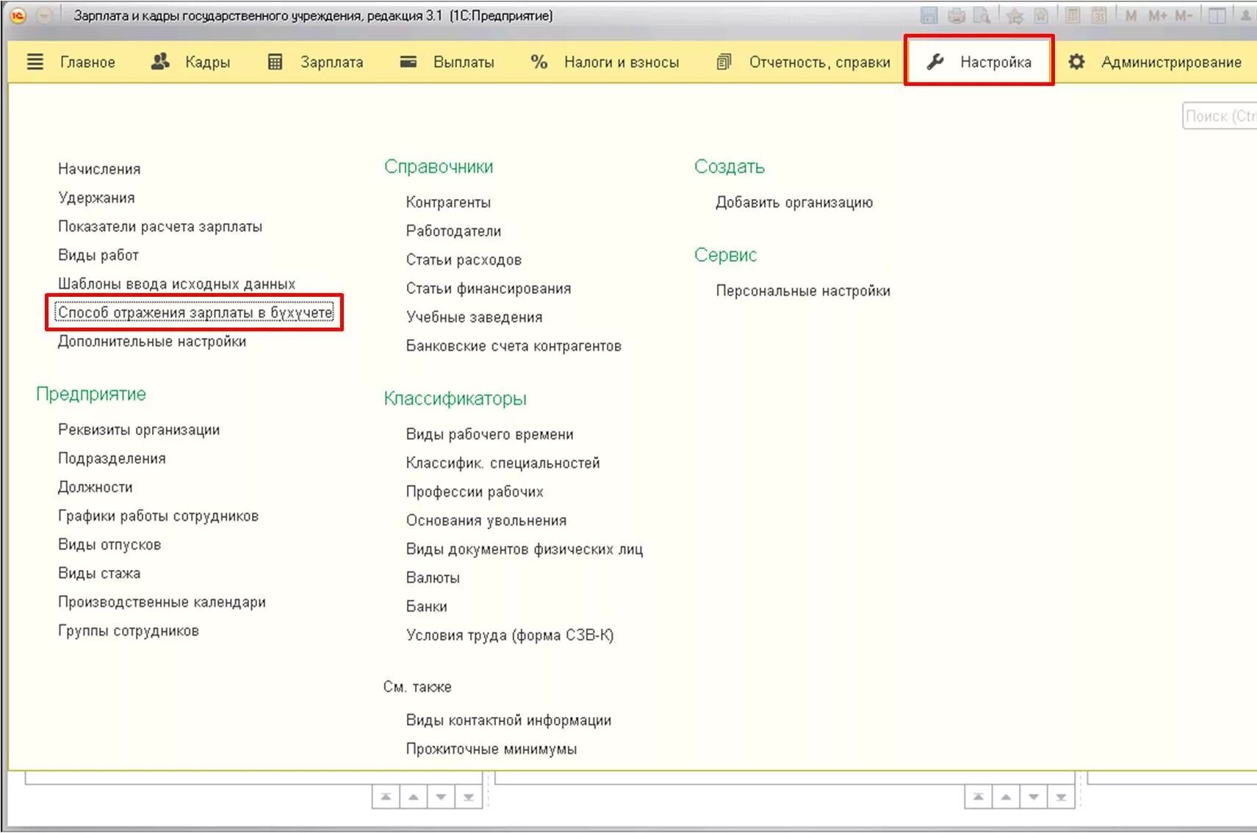This screenshot has width=1257, height=833.
Task: Click the Print icon in title bar
Action: [x=956, y=15]
